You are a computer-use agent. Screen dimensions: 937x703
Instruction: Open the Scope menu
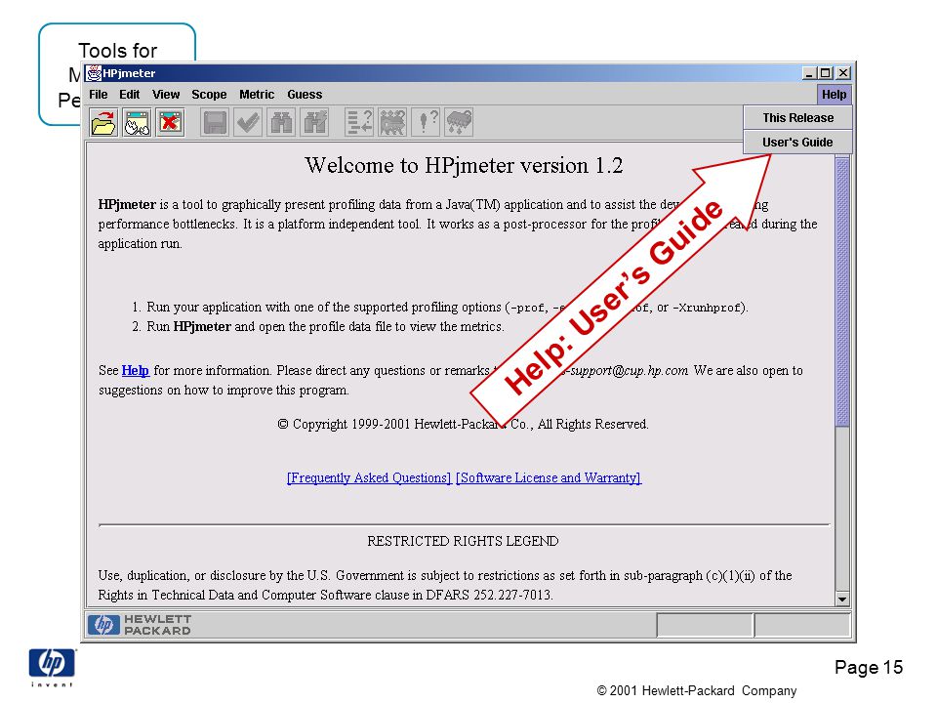[x=209, y=95]
